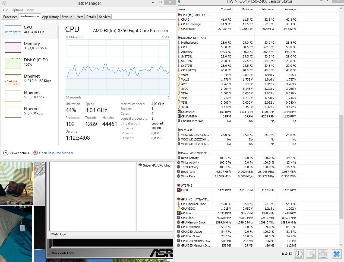
Task: Select Disk 0 (C: D:) in sidebar
Action: pyautogui.click(x=30, y=63)
